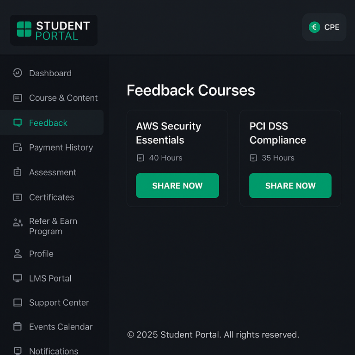Select Refer & Earn Program menu item
Viewport: 355px width, 355px height.
(53, 226)
